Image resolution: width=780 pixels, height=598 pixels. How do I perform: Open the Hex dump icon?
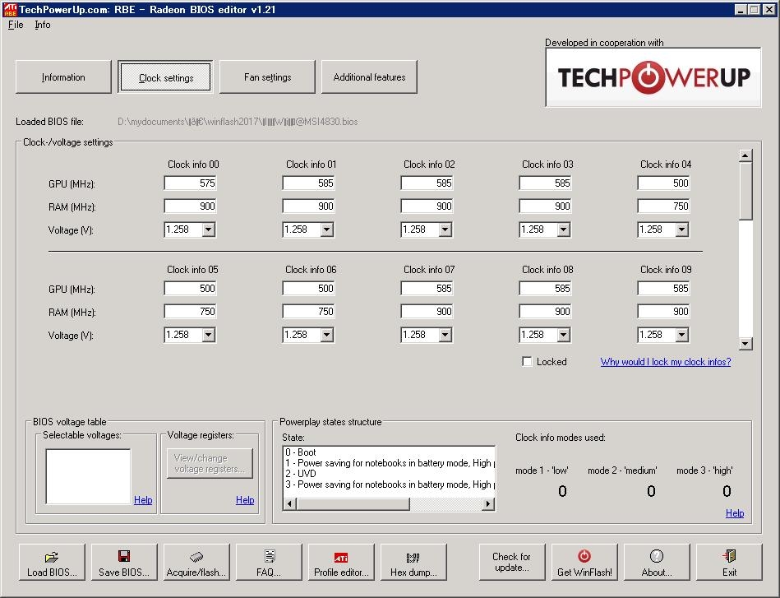(x=413, y=557)
